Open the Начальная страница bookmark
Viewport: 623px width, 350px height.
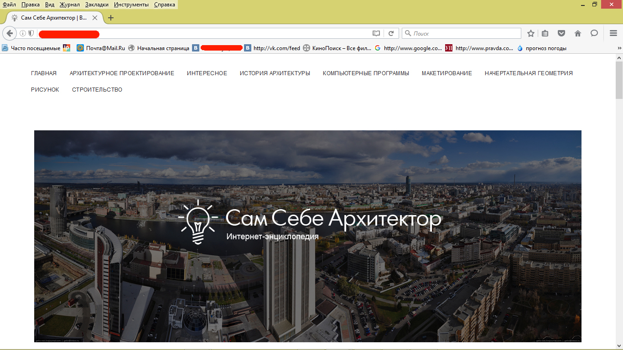[x=159, y=48]
